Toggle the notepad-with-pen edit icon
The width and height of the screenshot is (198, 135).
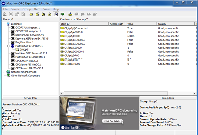[56, 14]
